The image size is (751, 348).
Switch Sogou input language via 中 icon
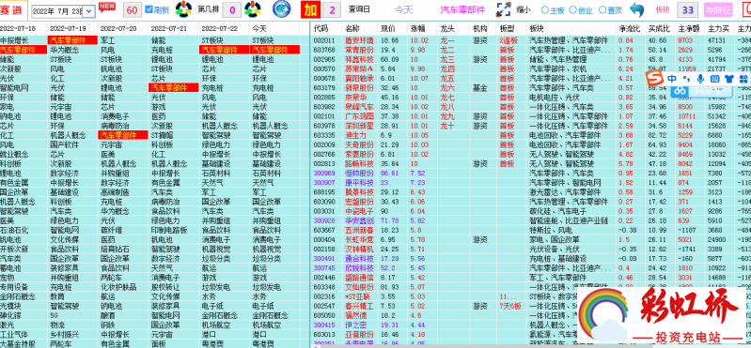[x=672, y=79]
